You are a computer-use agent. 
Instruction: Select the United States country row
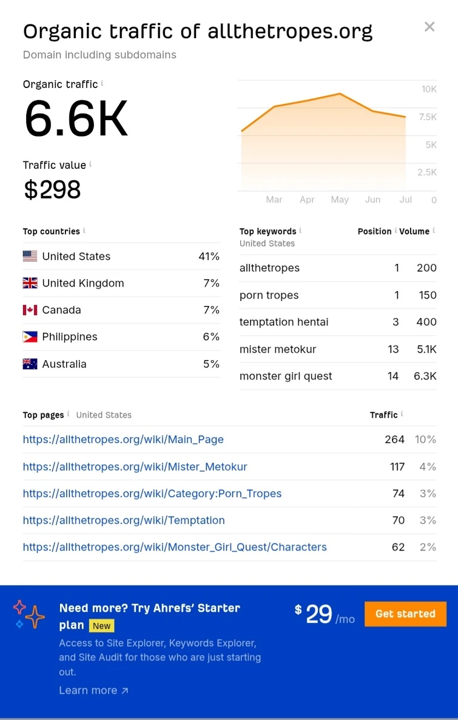click(121, 256)
